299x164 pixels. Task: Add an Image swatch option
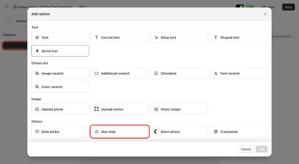[x=60, y=73]
